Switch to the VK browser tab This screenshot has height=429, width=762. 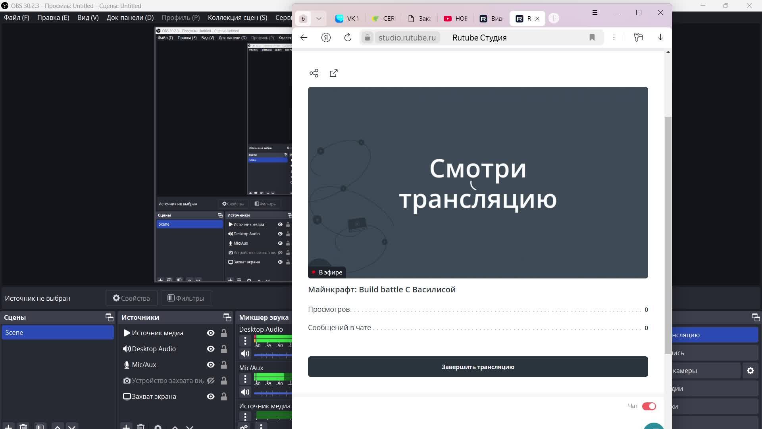[347, 19]
